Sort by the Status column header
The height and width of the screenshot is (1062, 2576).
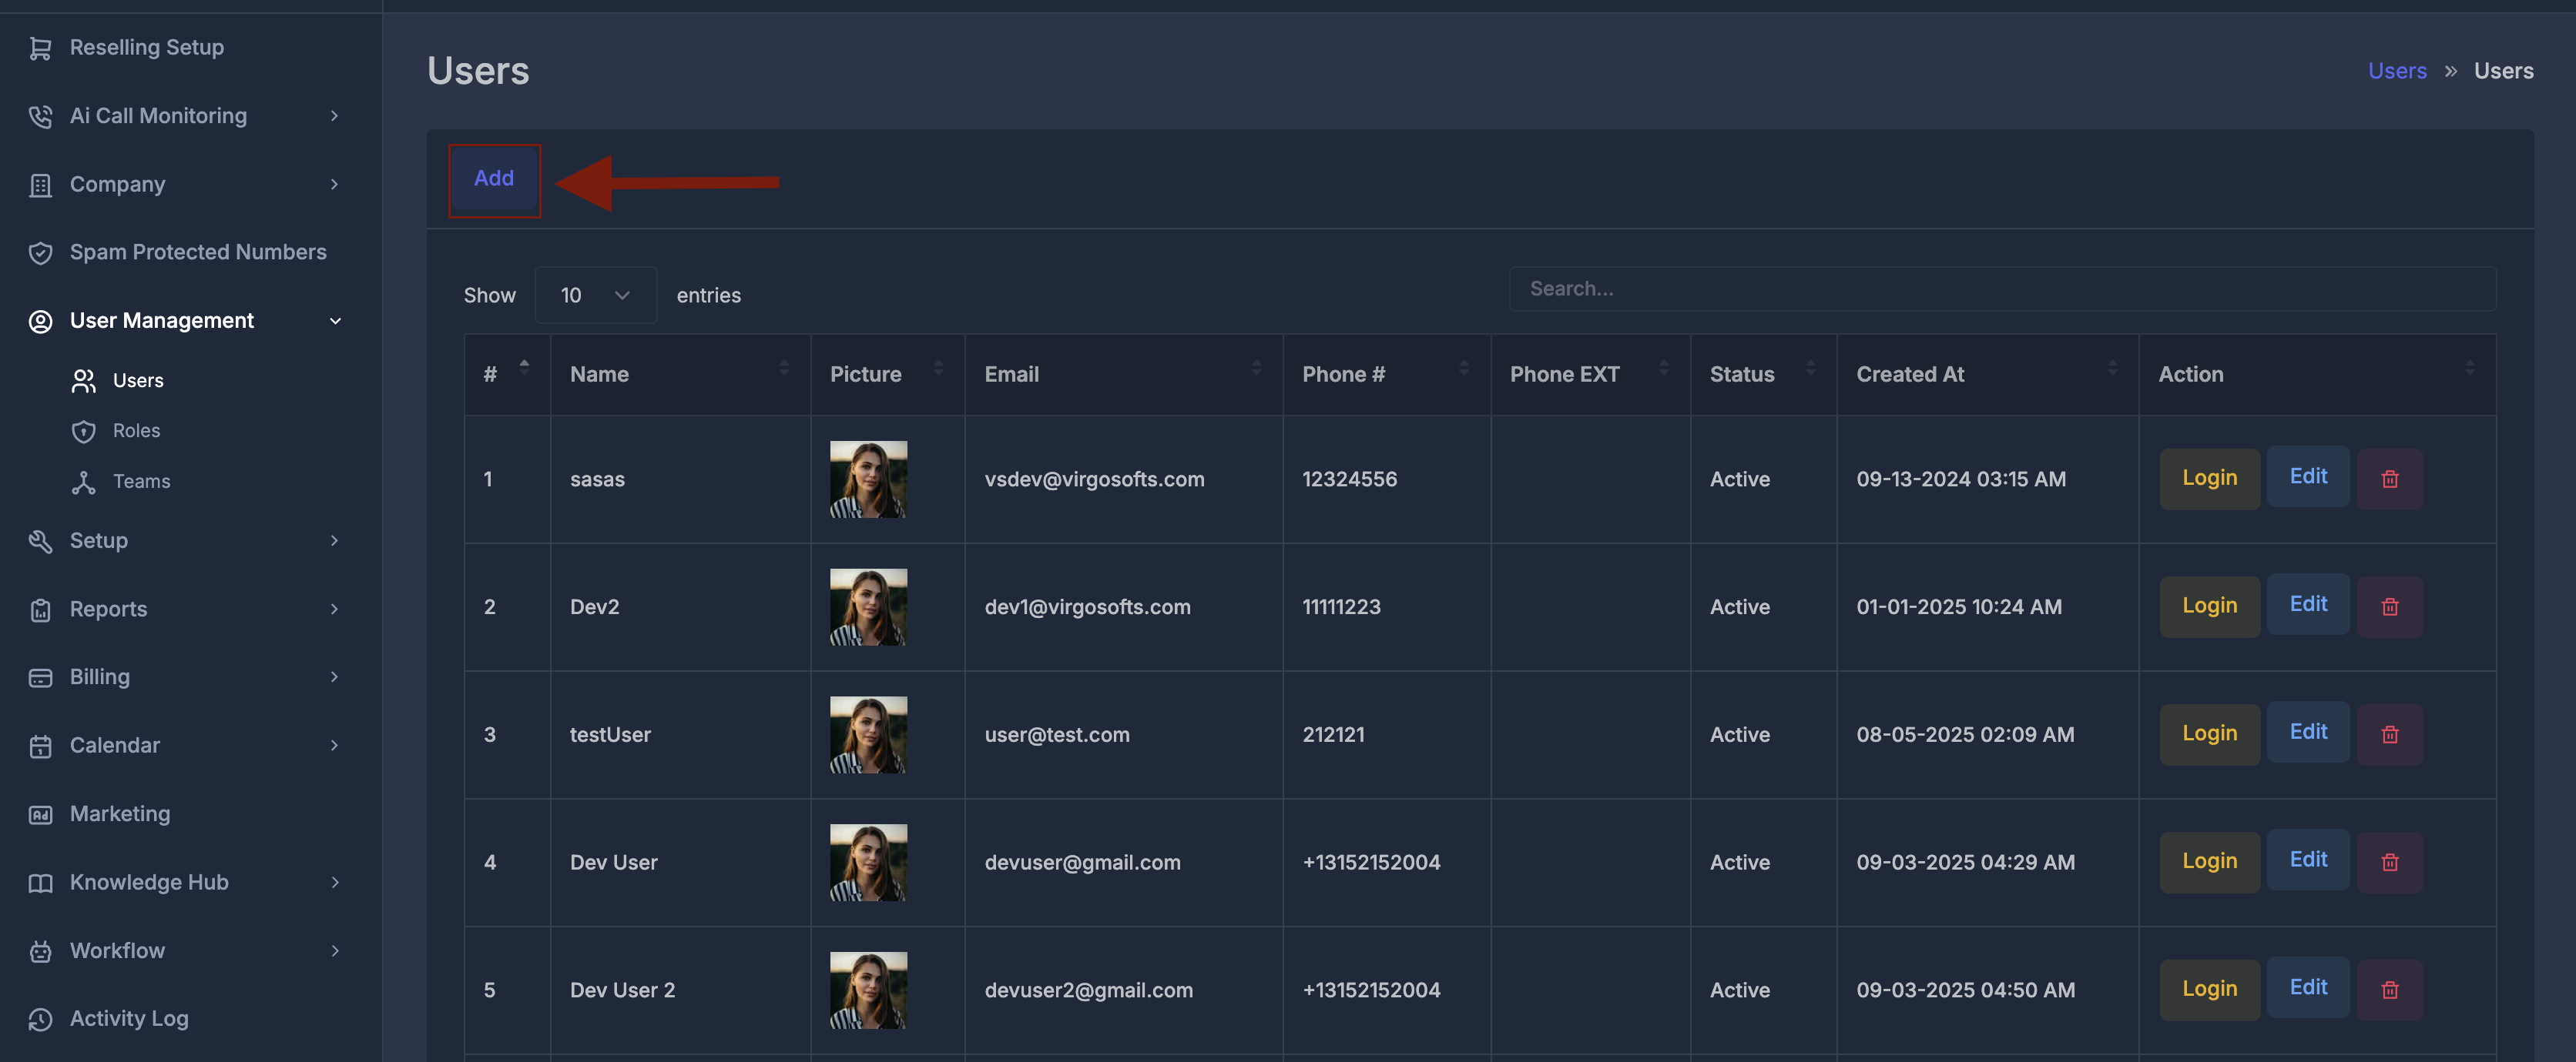tap(1763, 375)
